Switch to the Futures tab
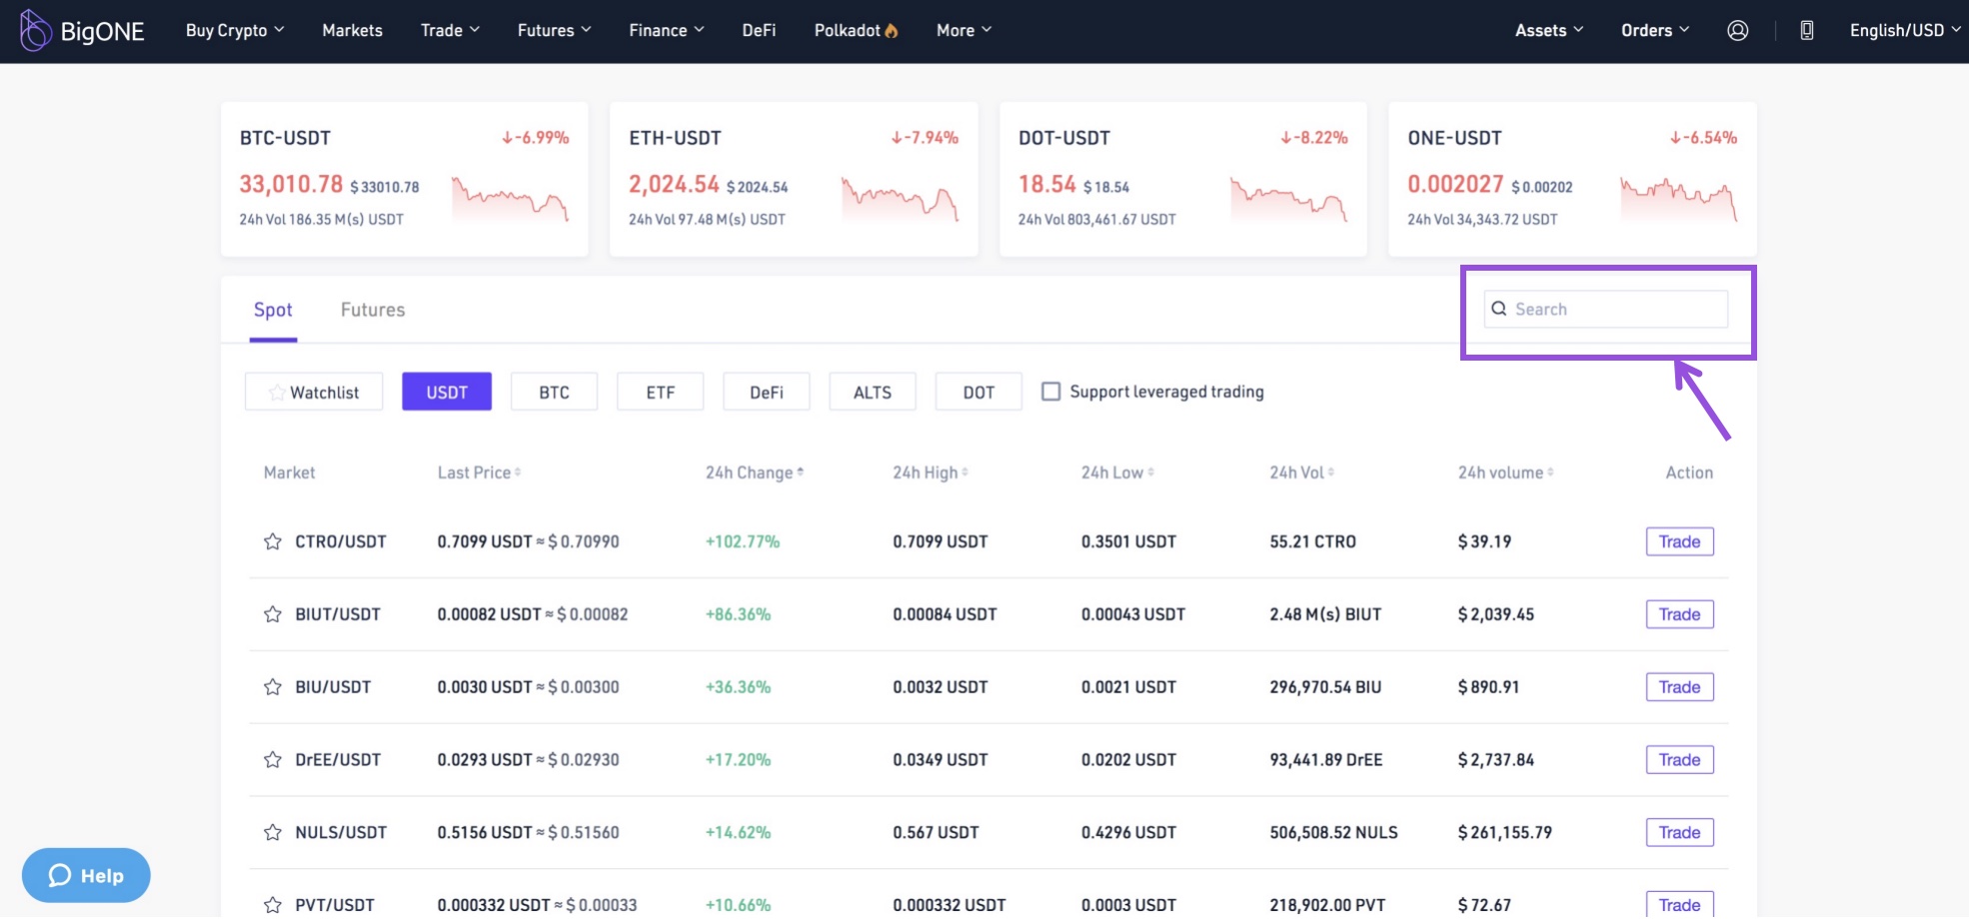This screenshot has height=919, width=1969. pos(373,311)
